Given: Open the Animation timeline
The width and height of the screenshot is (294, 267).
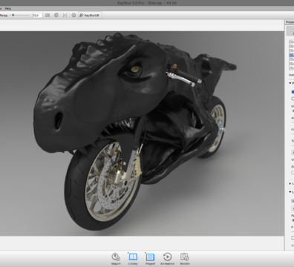Looking at the screenshot, I should (x=167, y=259).
